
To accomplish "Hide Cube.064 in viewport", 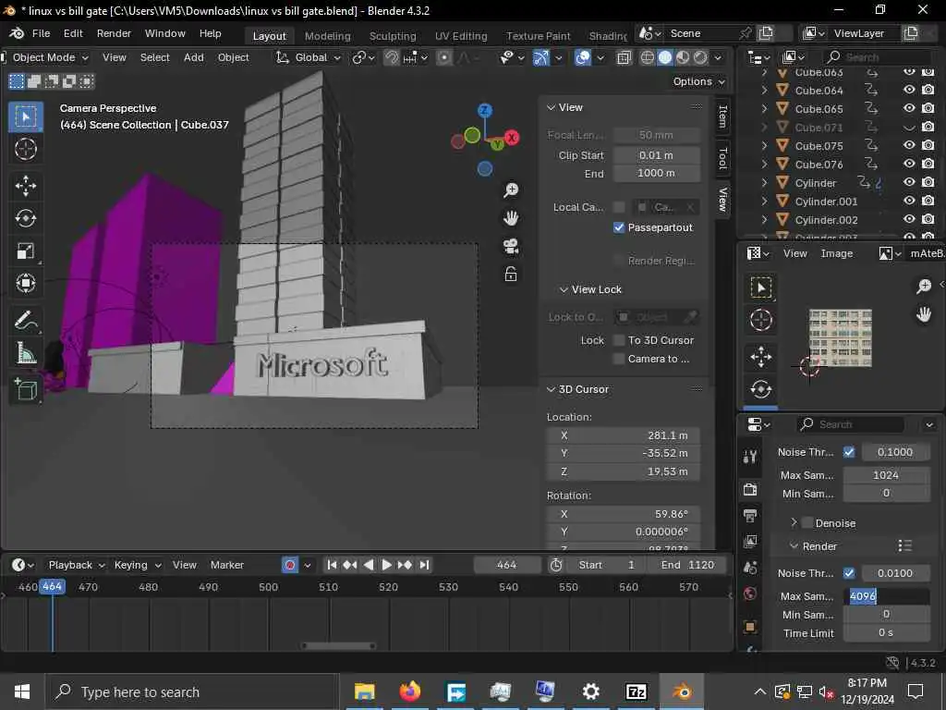I will pos(909,90).
